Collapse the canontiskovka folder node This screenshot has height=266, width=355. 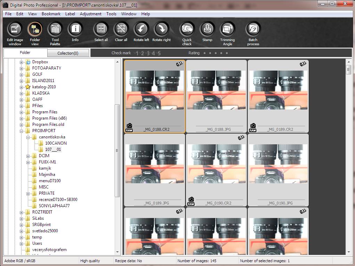(28, 137)
